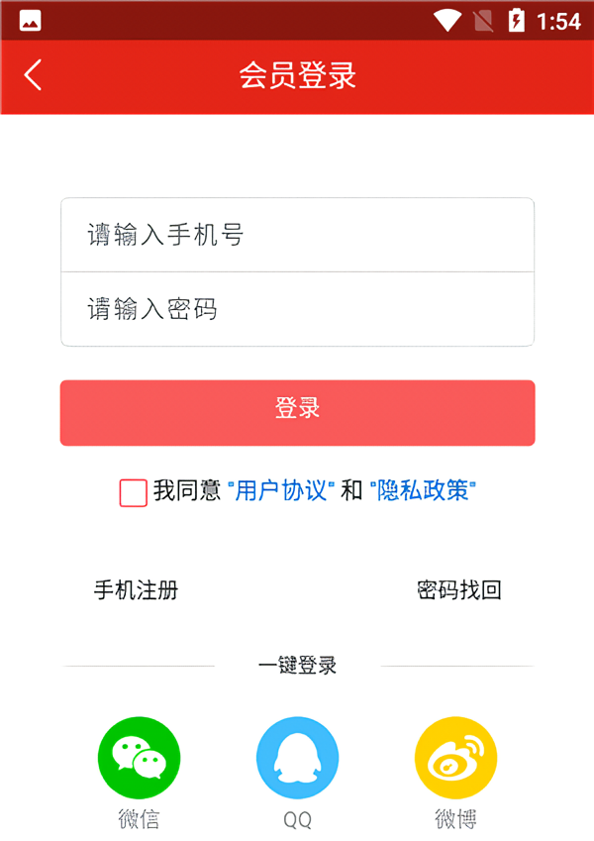Focus the 请输入手机号 phone number field
The height and width of the screenshot is (841, 594).
click(297, 235)
